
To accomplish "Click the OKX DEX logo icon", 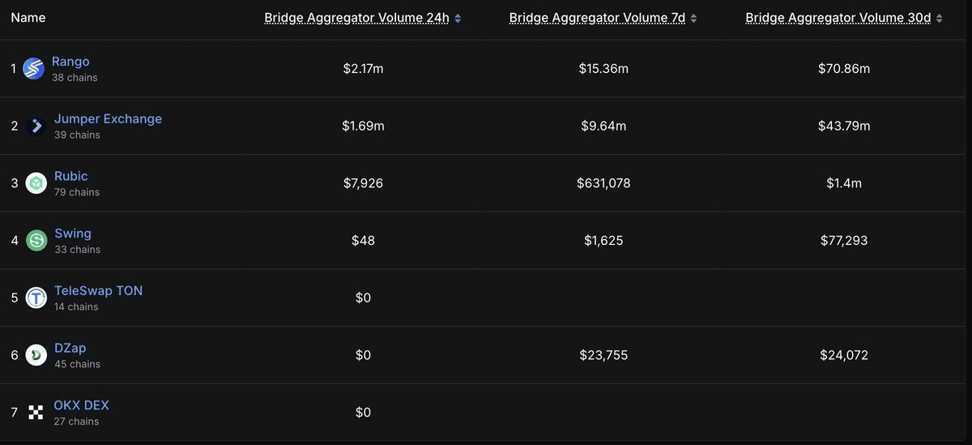I will pos(36,412).
